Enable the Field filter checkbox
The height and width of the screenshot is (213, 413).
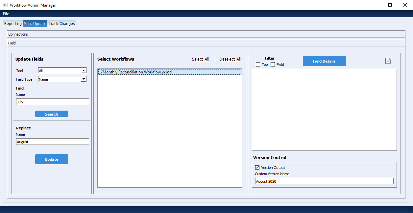(273, 65)
